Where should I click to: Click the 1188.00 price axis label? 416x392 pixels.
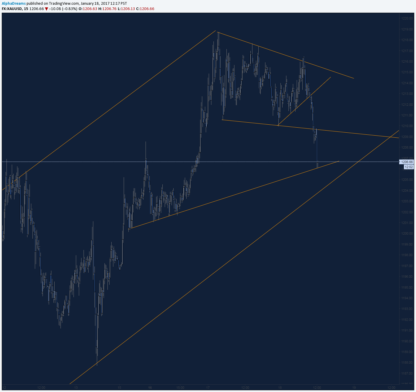tap(407, 363)
